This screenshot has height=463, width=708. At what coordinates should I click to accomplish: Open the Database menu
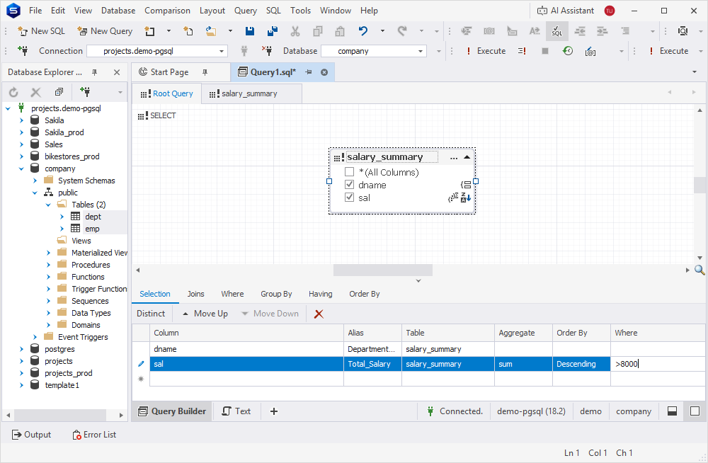click(x=118, y=11)
